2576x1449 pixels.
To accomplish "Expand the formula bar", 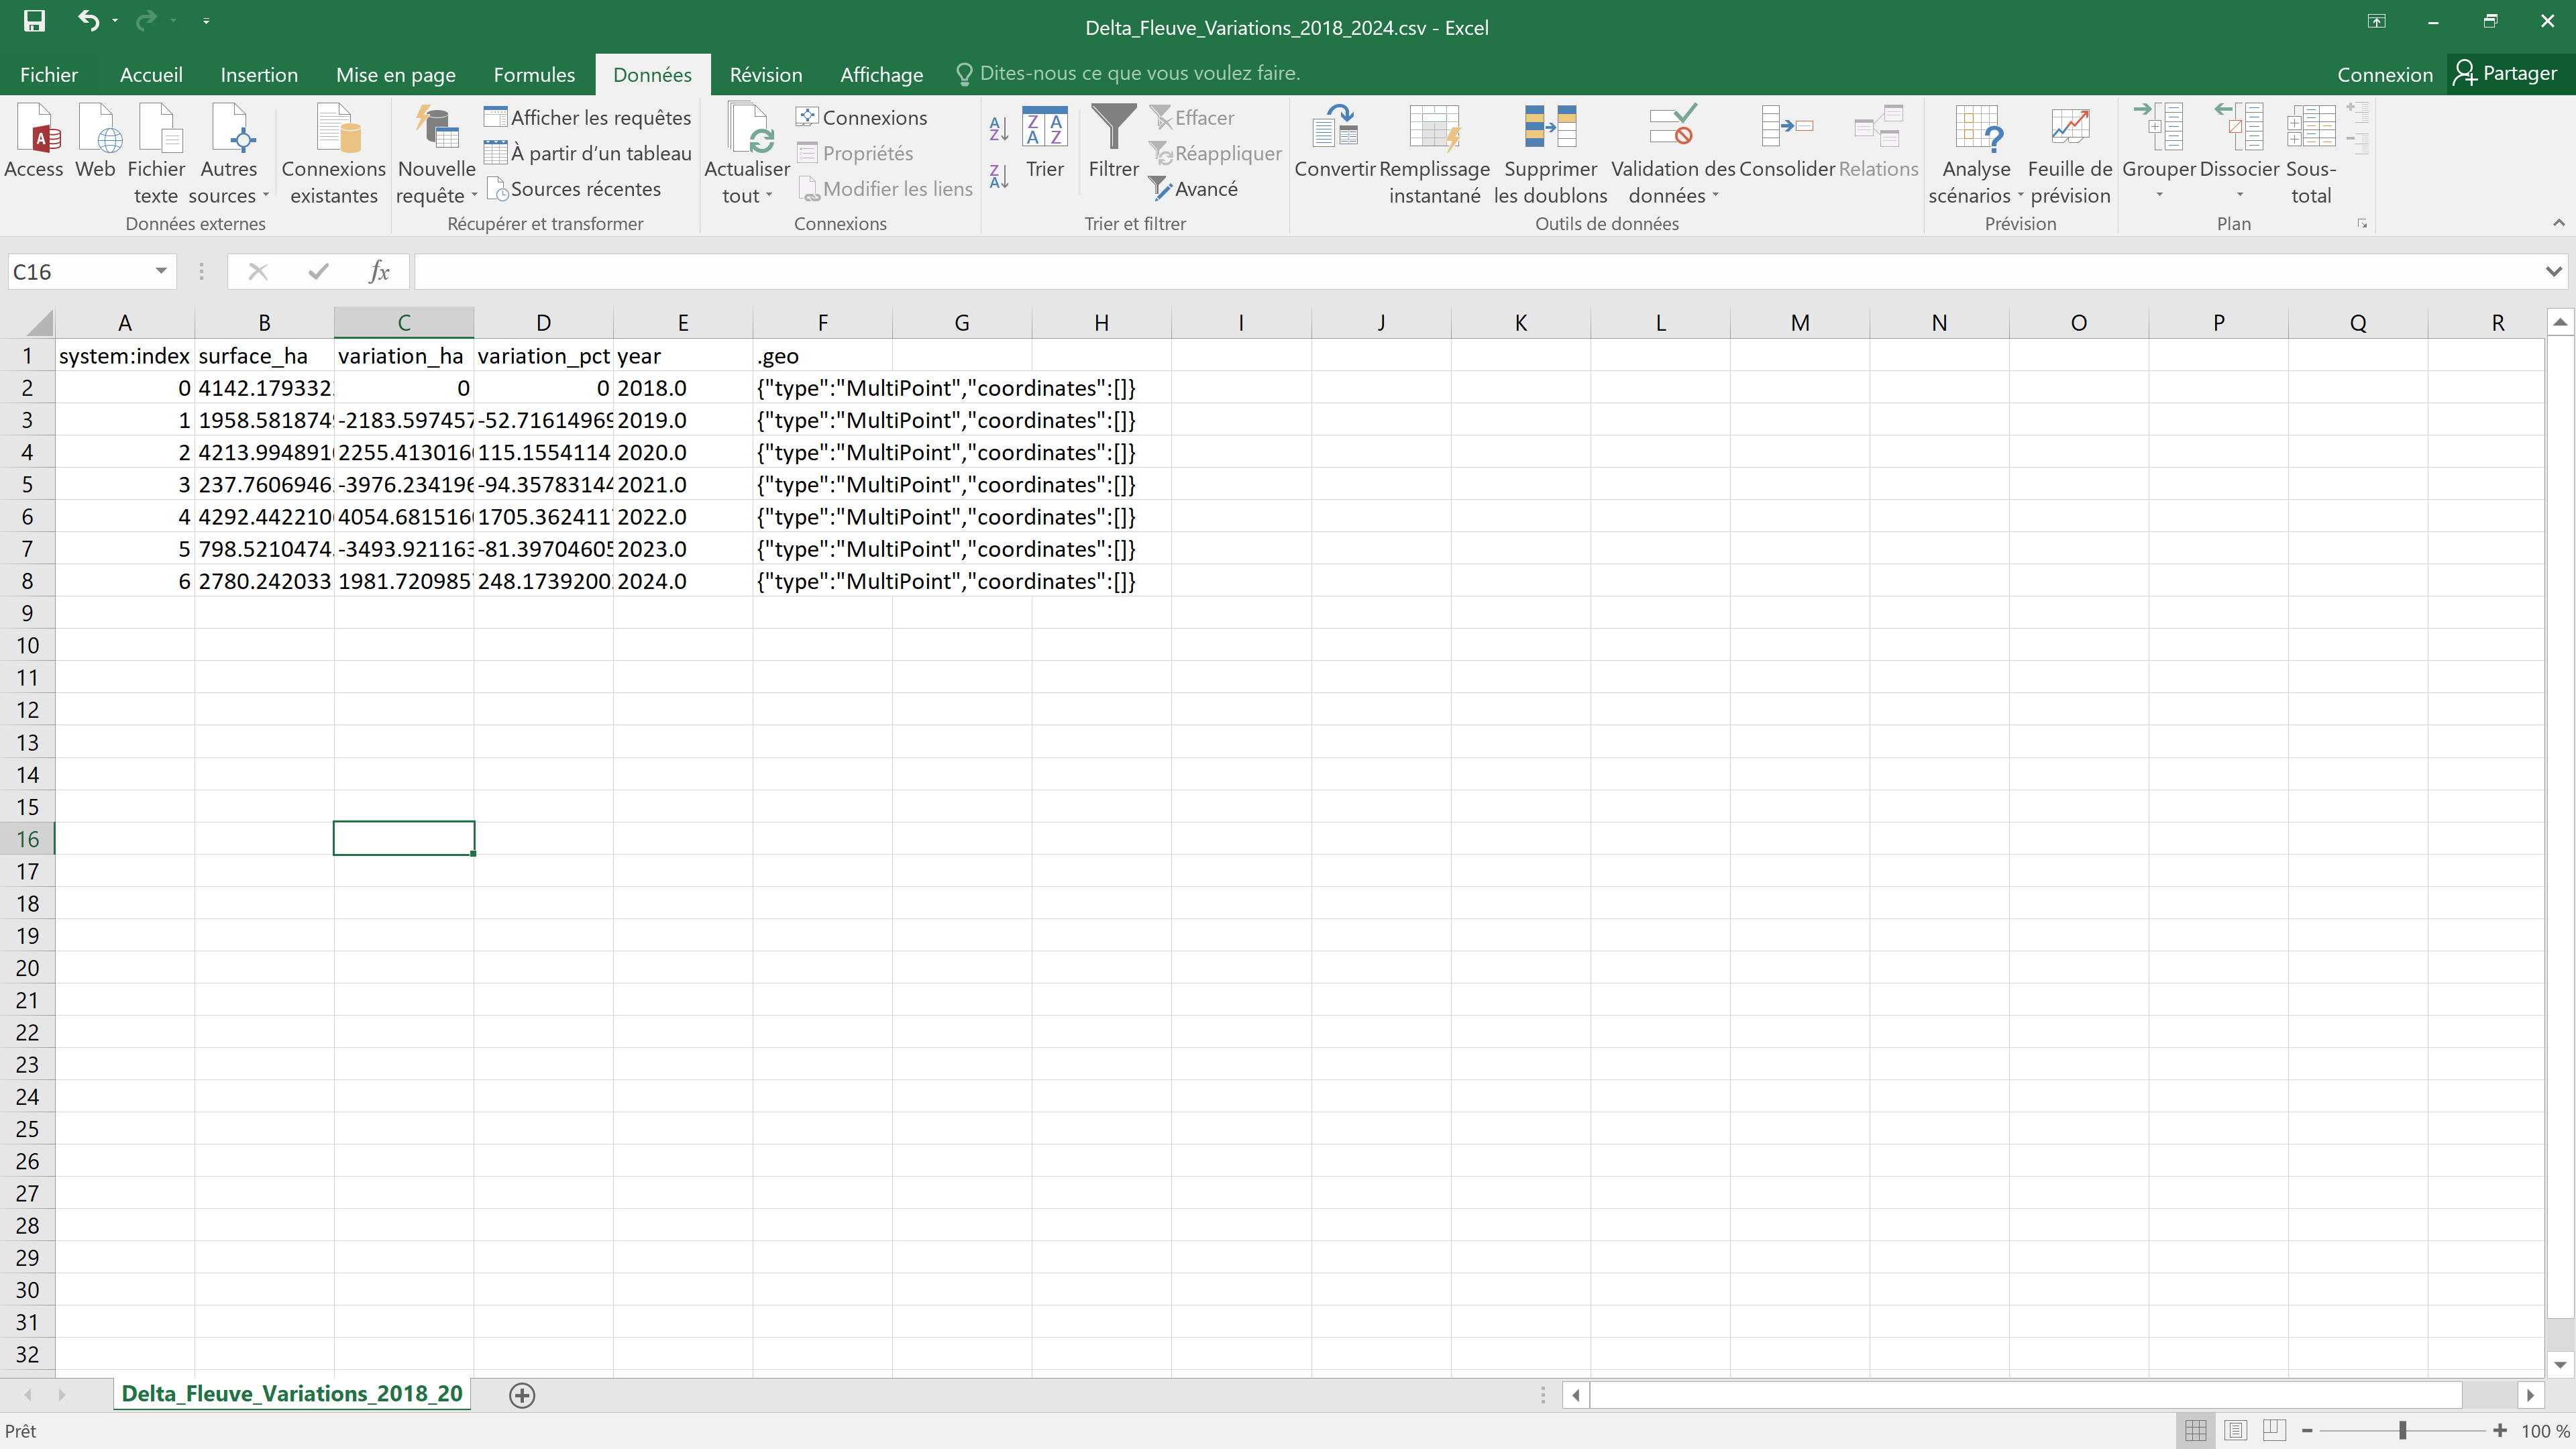I will click(x=2553, y=271).
